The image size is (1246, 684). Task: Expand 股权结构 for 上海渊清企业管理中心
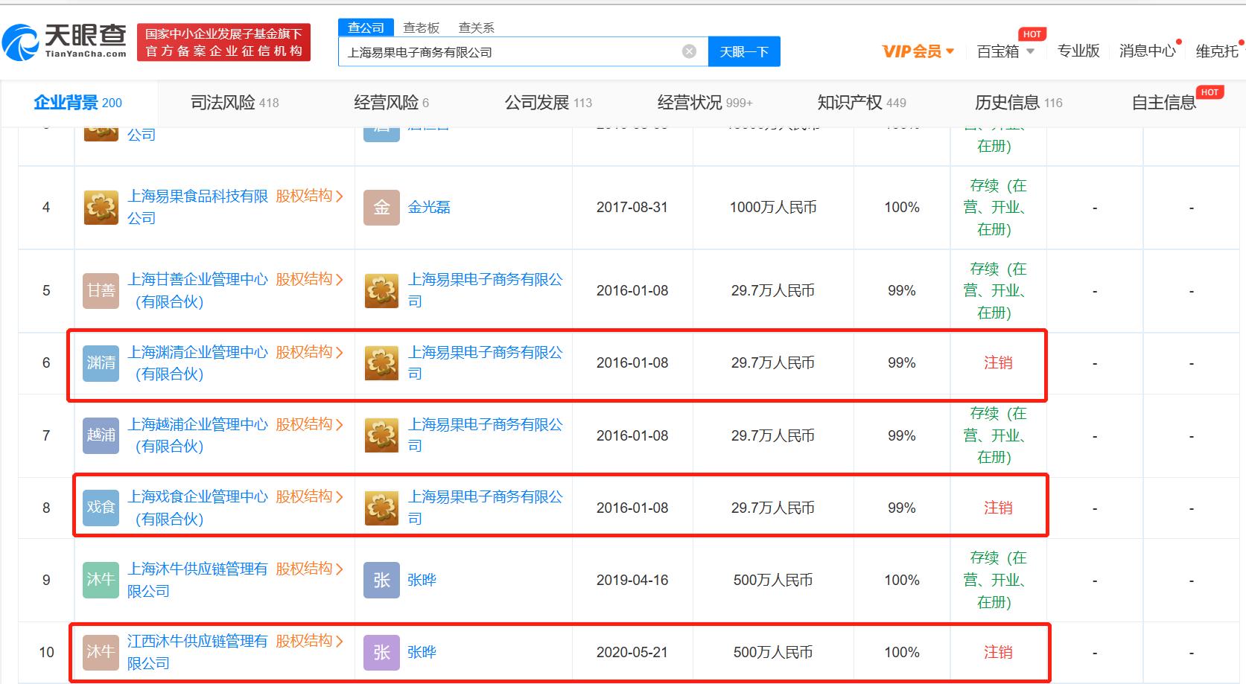click(309, 352)
